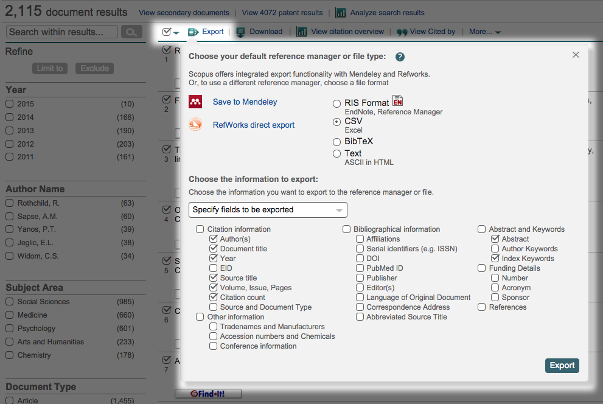
Task: Open View 4072 patent results link
Action: [282, 13]
